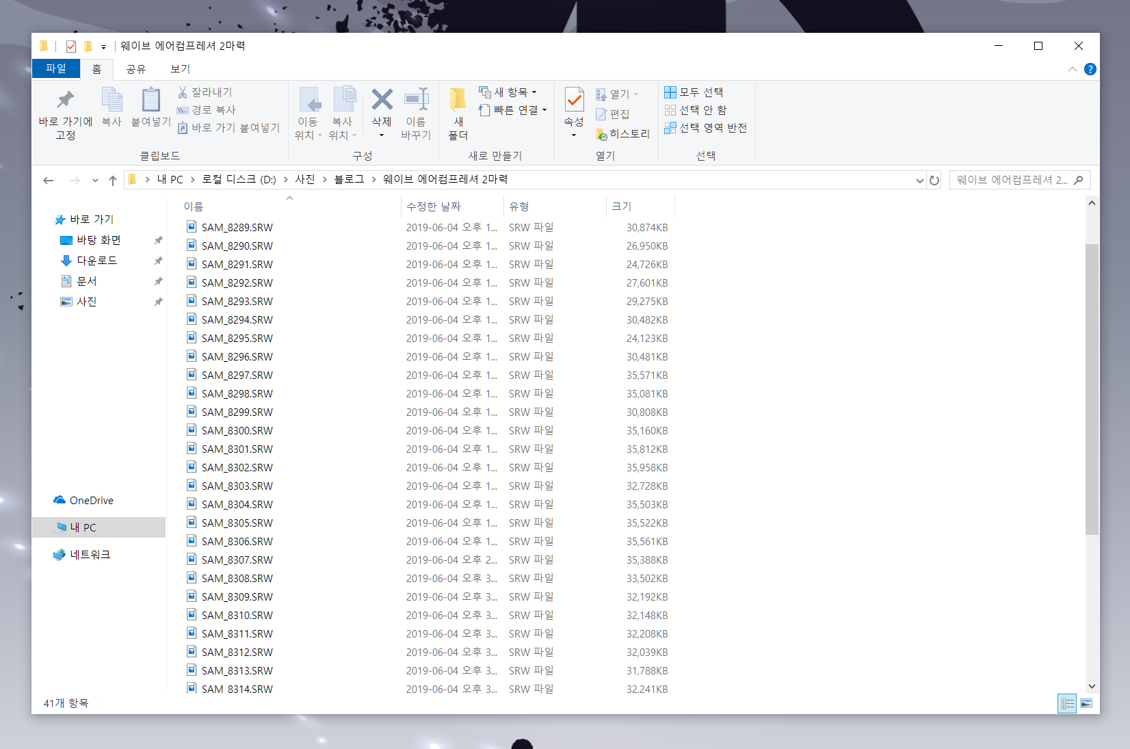Switch to large thumbnails view icon in status bar

(x=1086, y=703)
